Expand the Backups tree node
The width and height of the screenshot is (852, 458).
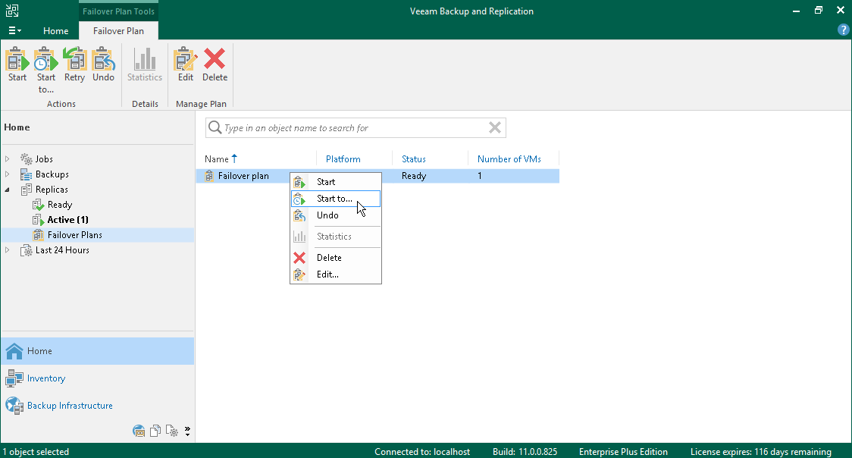pyautogui.click(x=7, y=174)
